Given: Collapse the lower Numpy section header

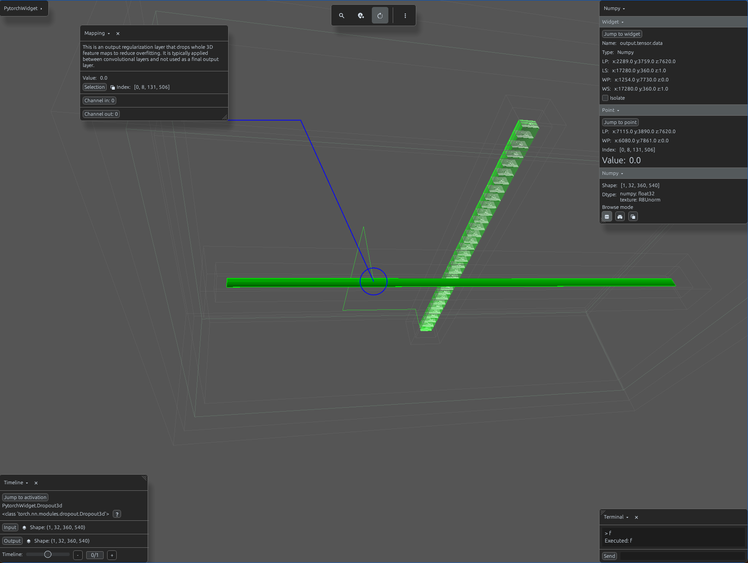Looking at the screenshot, I should coord(674,173).
